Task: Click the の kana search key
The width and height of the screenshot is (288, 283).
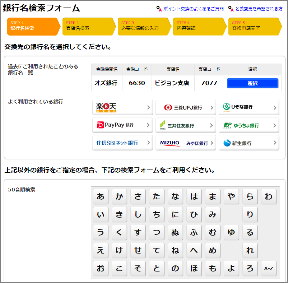Action: [x=175, y=269]
